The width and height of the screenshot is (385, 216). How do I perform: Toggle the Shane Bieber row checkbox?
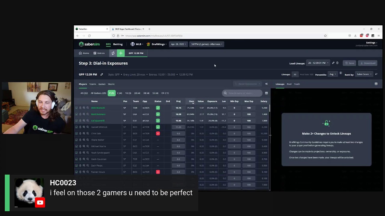[76, 140]
